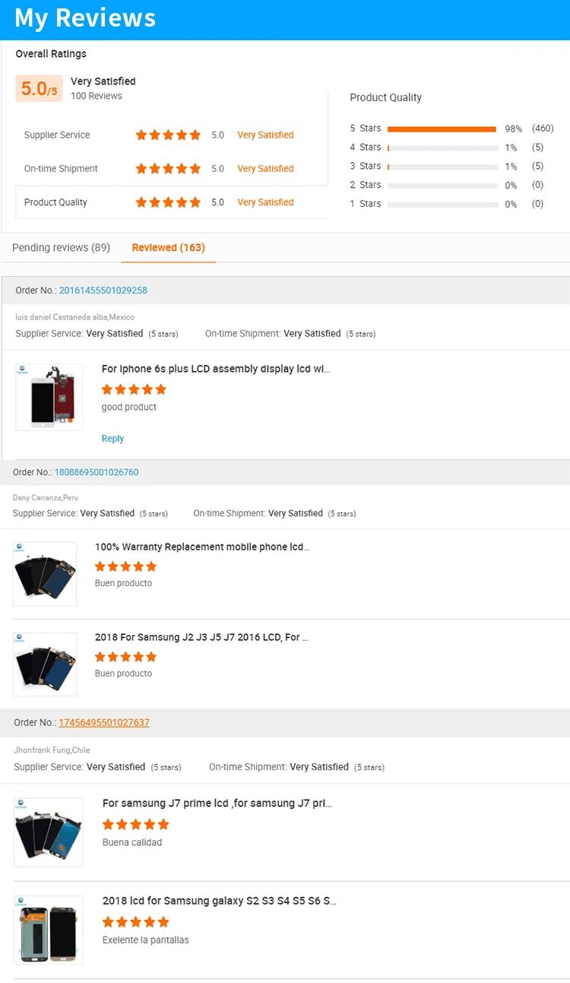Open order number 17456495501027637
Screen dimensions: 570x983
(104, 722)
